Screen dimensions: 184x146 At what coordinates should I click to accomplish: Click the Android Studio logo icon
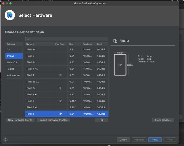pos(10,15)
